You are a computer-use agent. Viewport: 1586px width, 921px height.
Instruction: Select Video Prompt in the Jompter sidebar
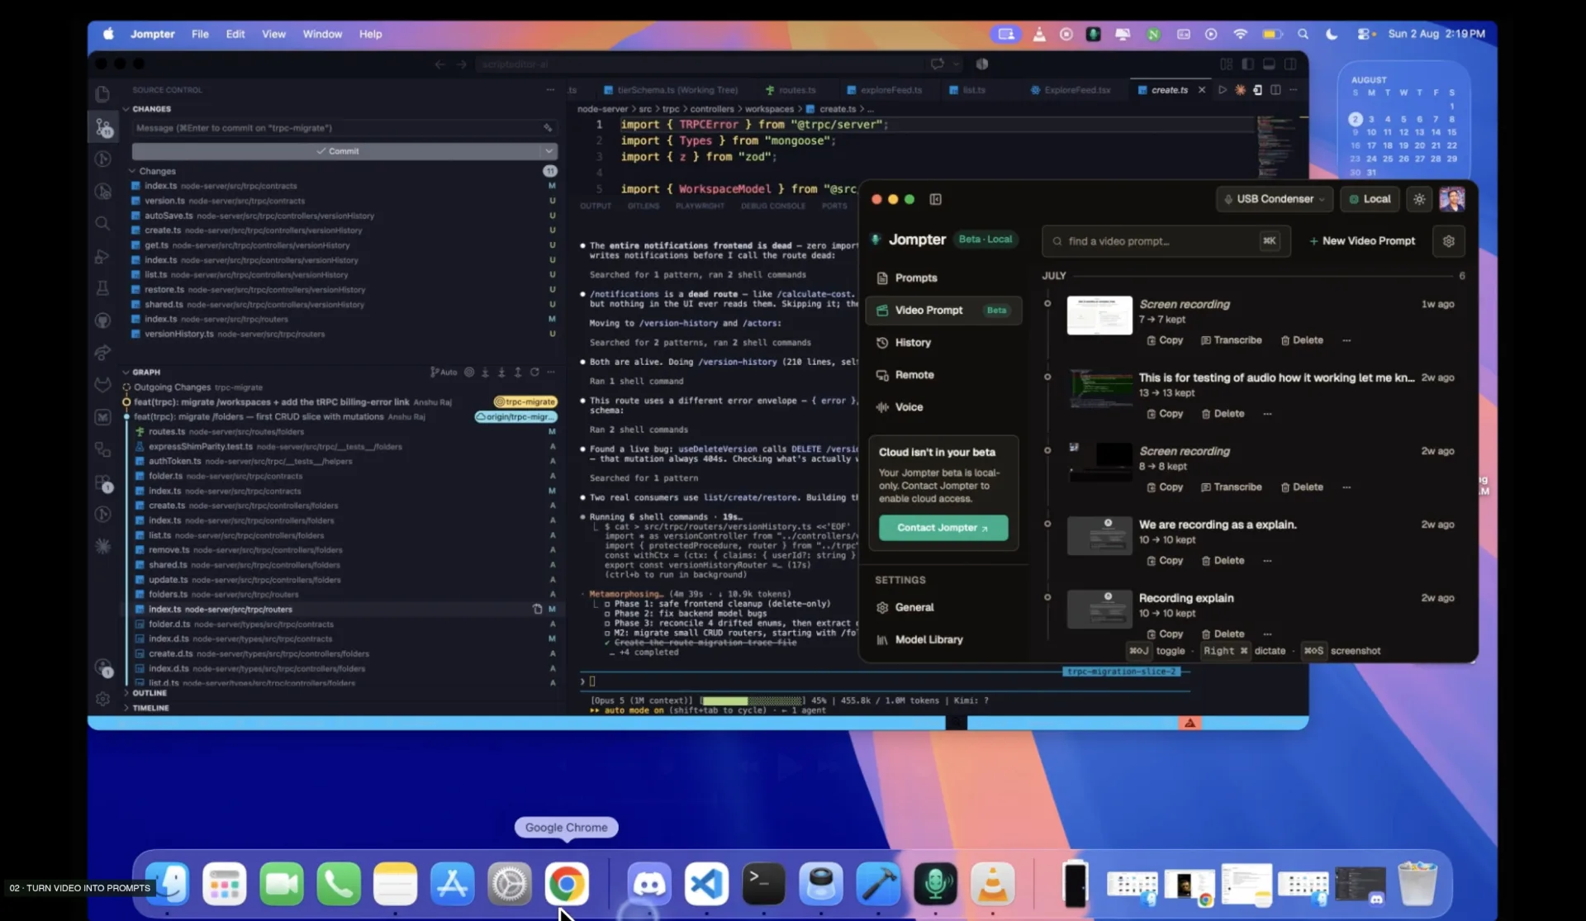point(943,311)
